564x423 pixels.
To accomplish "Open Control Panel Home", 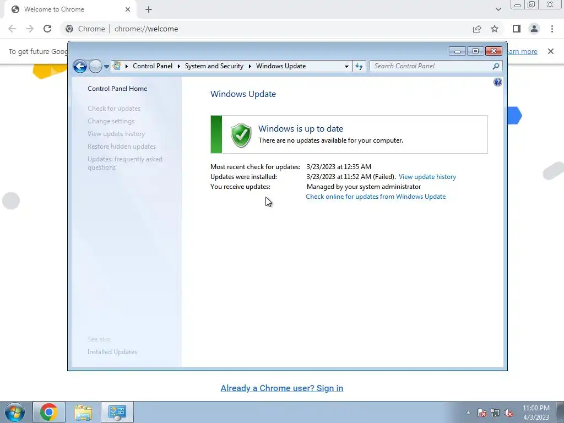I will click(117, 89).
